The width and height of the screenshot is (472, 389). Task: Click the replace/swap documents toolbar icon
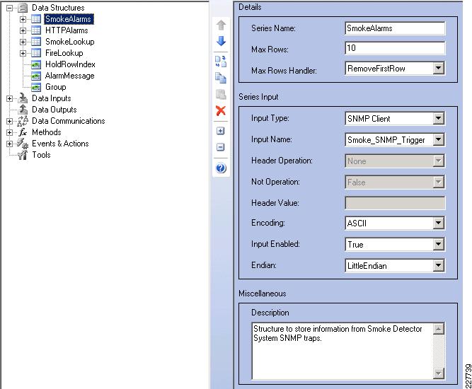tap(221, 62)
